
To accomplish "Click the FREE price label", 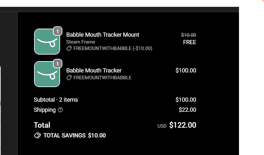I will 190,42.
